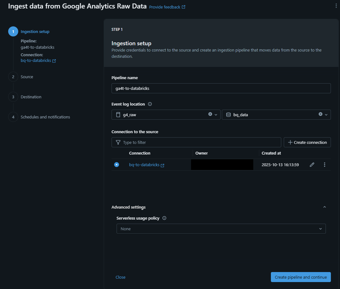
Task: Click the step 2 numbered circle
Action: 13,77
